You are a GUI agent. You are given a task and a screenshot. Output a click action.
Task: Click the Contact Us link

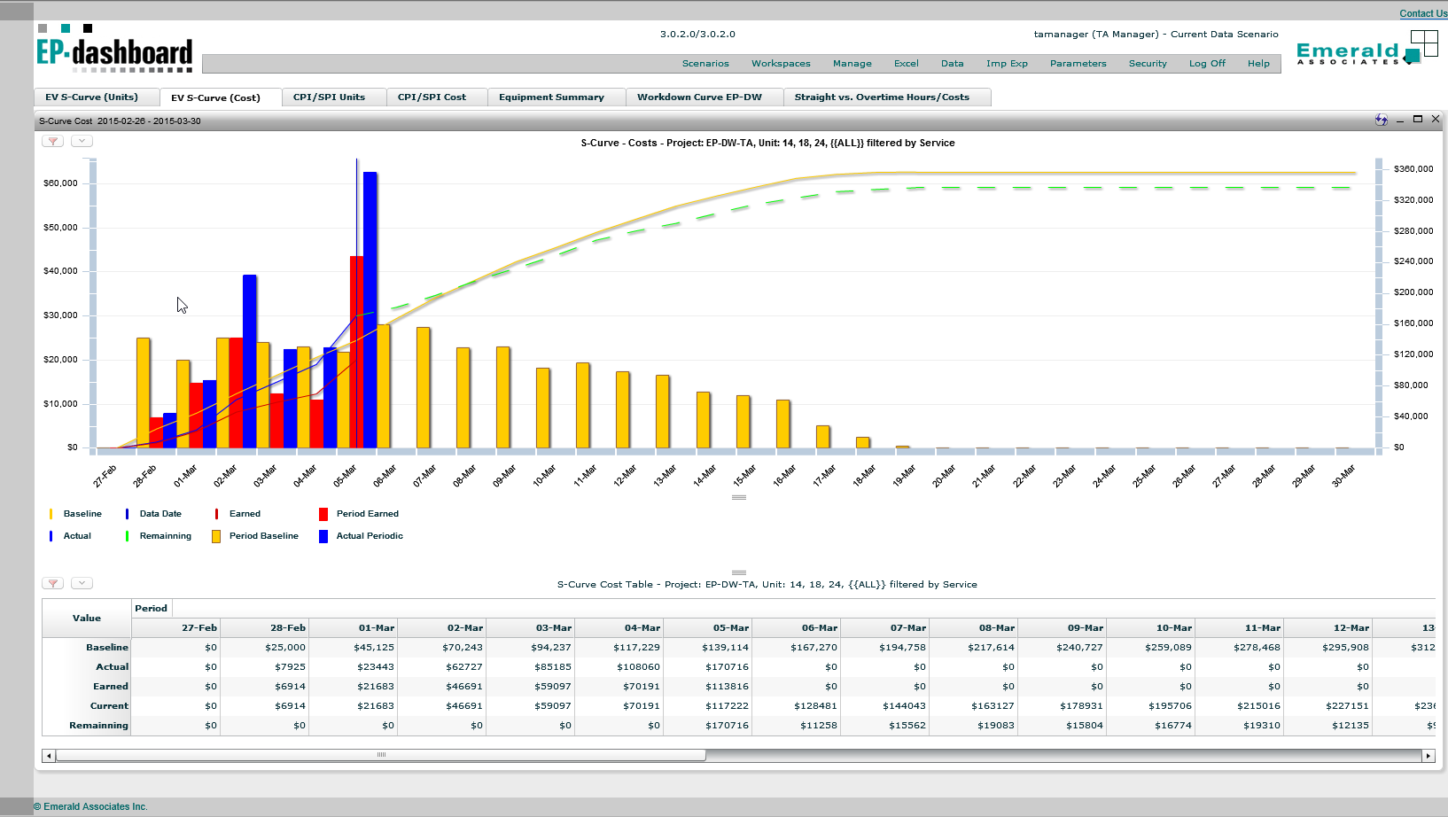[1421, 13]
